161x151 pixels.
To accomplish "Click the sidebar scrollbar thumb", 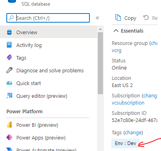I will (x=100, y=63).
